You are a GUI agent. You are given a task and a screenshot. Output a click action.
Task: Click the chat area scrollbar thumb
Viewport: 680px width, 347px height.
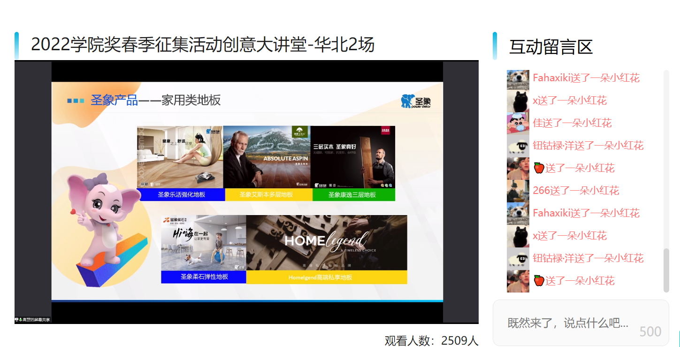tap(666, 271)
